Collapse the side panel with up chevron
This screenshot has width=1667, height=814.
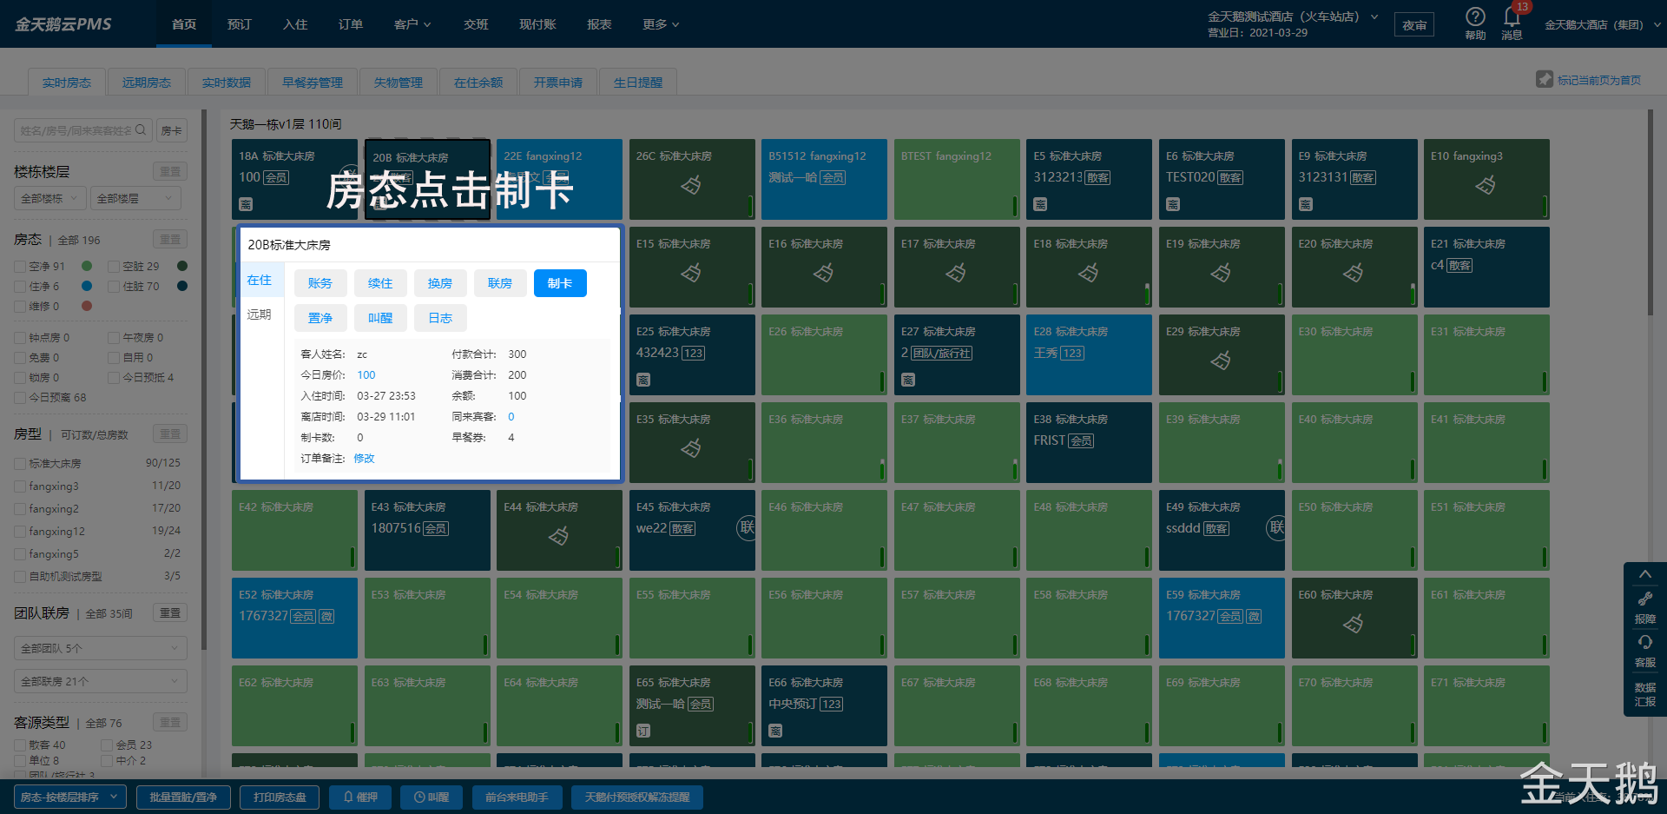[1645, 574]
